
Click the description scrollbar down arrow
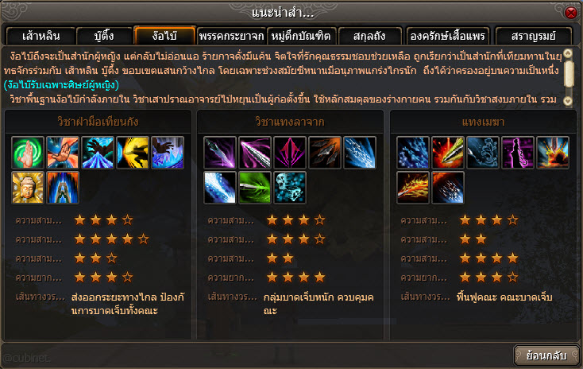[x=568, y=100]
